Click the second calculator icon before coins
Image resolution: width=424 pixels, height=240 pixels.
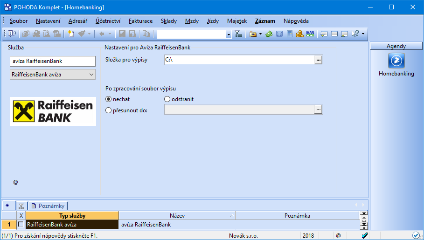point(290,34)
